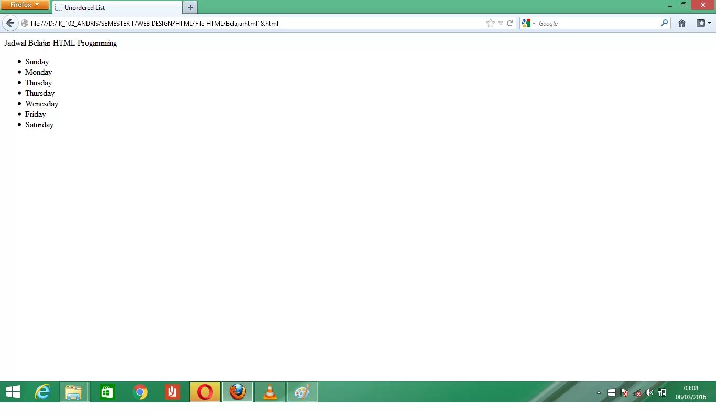Restore down the Firefox window
716x416 pixels.
click(684, 5)
